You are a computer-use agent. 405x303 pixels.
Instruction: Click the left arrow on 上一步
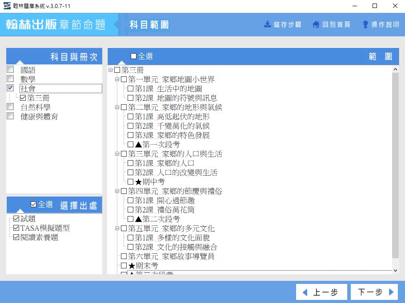point(305,292)
